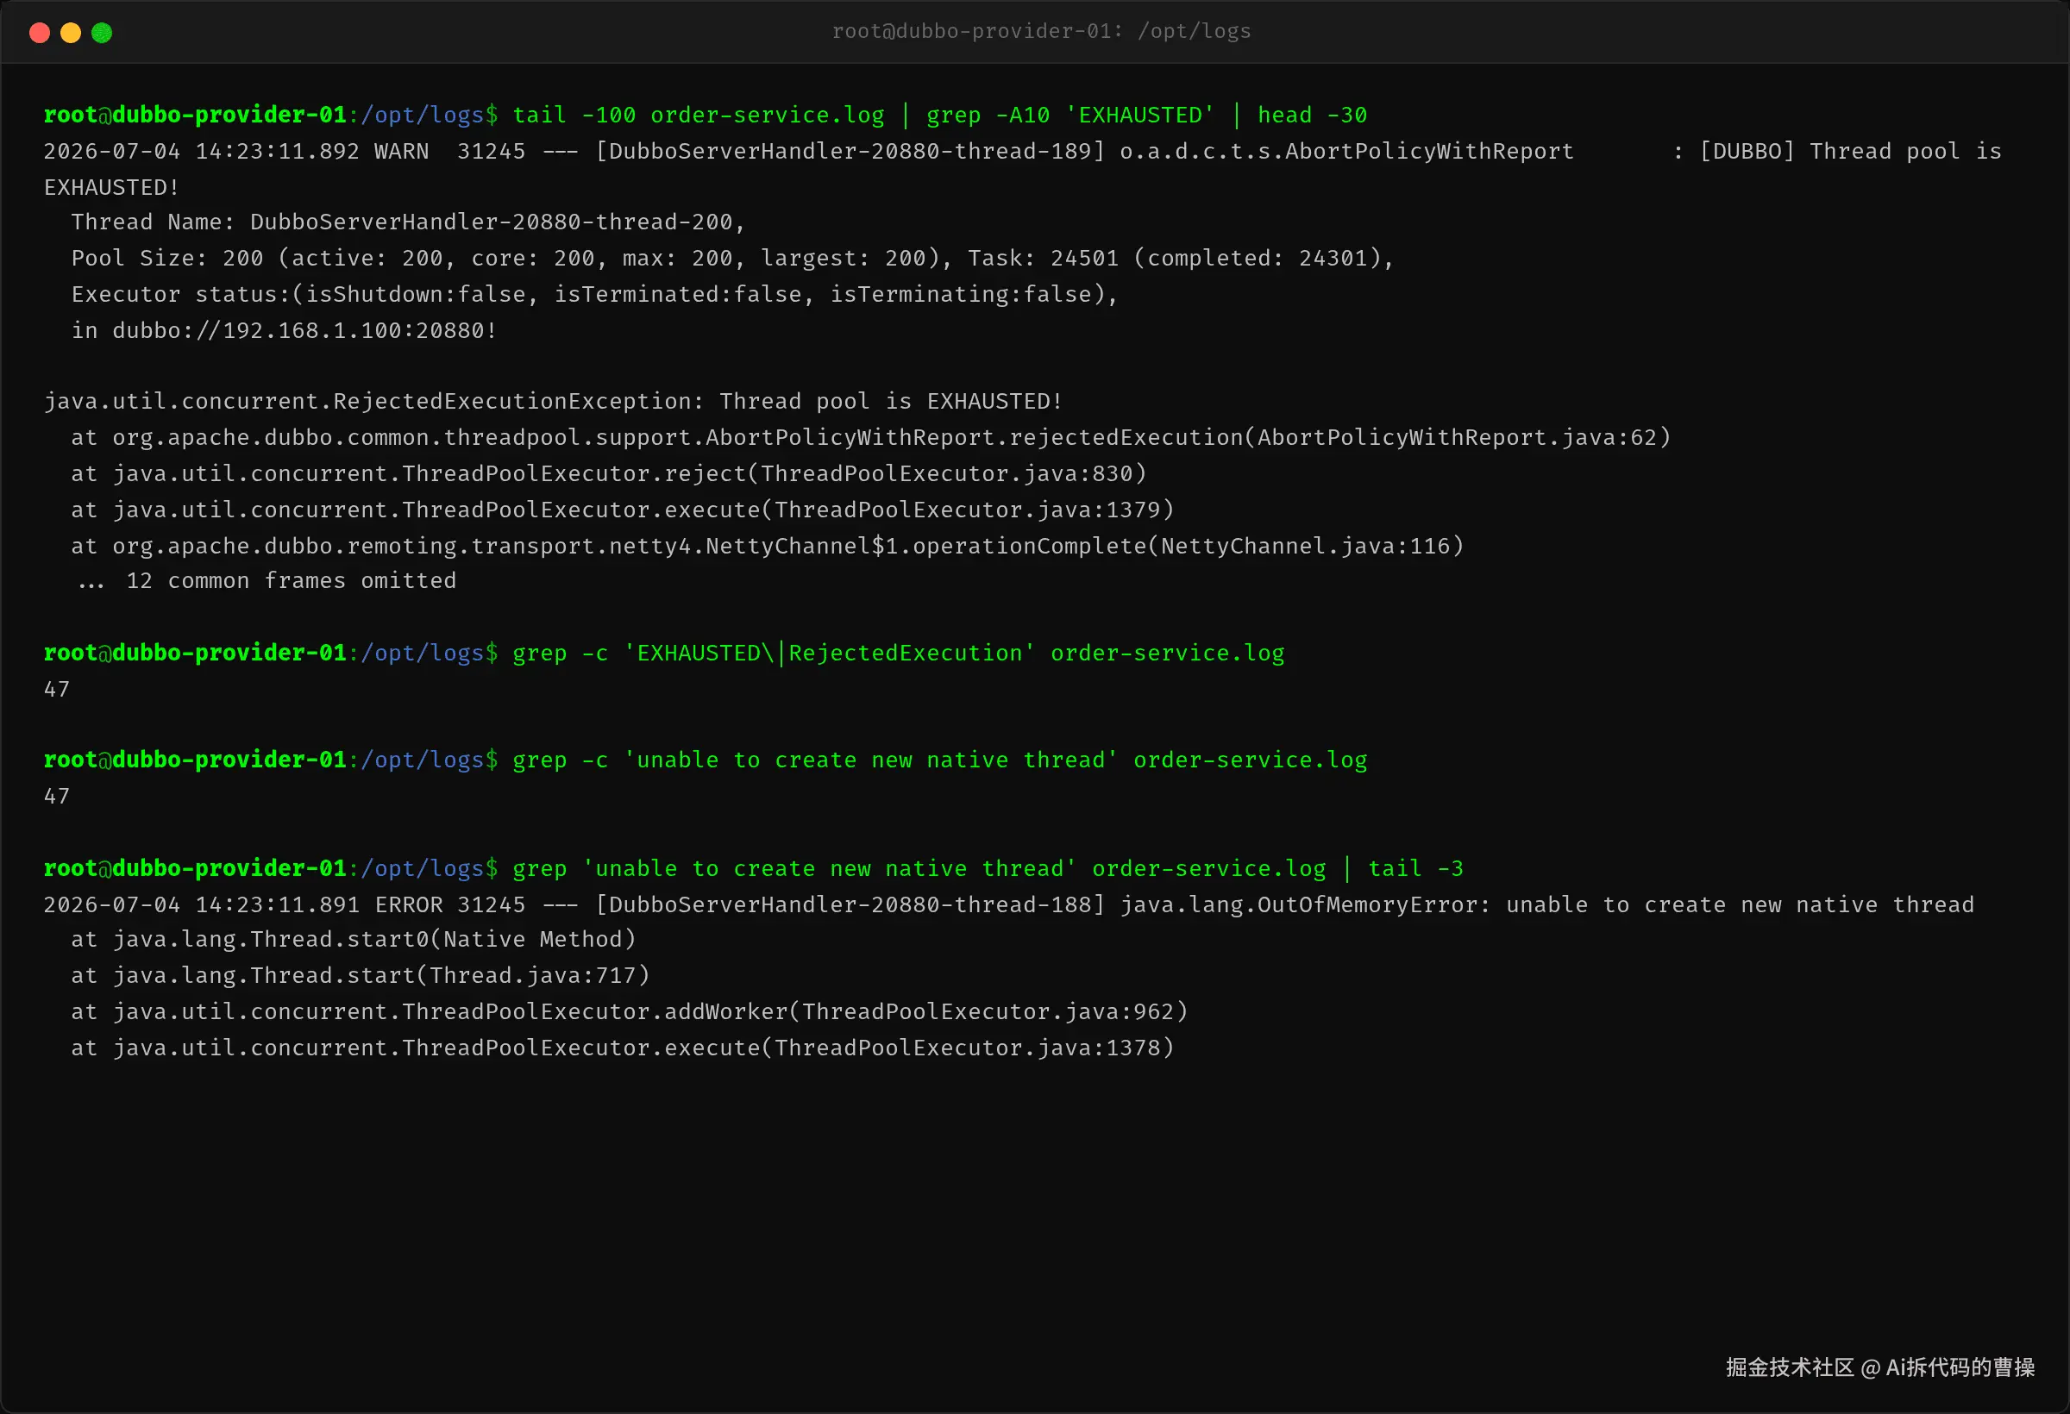Click the Thread.start0(Native Method) stack frame
The height and width of the screenshot is (1414, 2070).
pyautogui.click(x=354, y=940)
